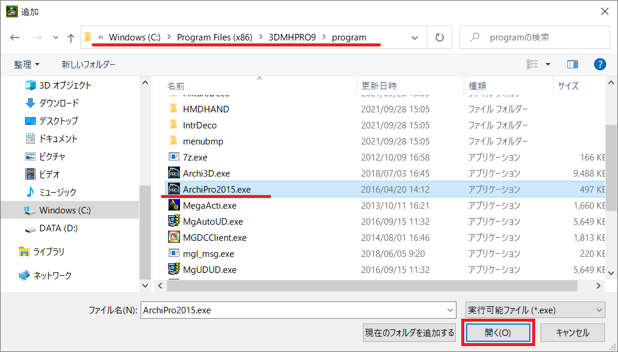Open the 実行可能ファイル (*.exe) filter dropdown

pos(535,310)
